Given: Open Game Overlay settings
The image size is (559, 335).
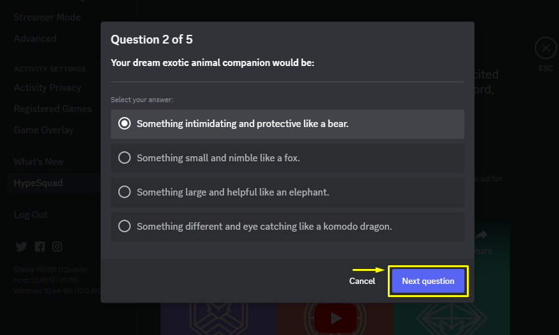Looking at the screenshot, I should 44,130.
